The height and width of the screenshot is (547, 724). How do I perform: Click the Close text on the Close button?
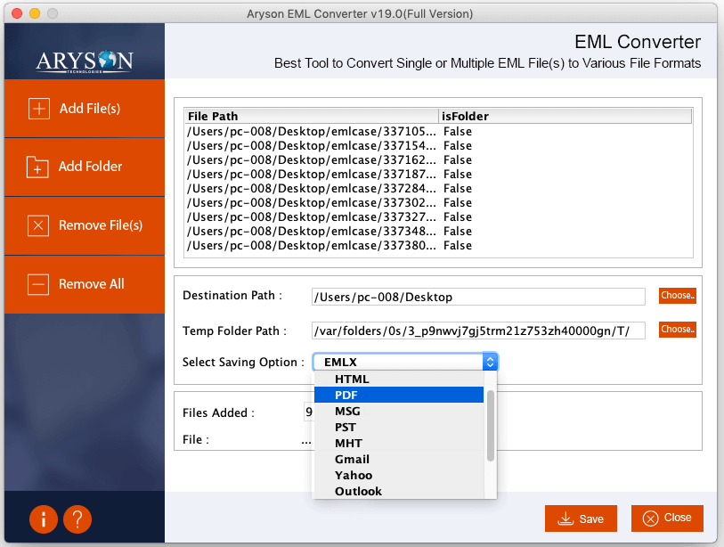678,518
